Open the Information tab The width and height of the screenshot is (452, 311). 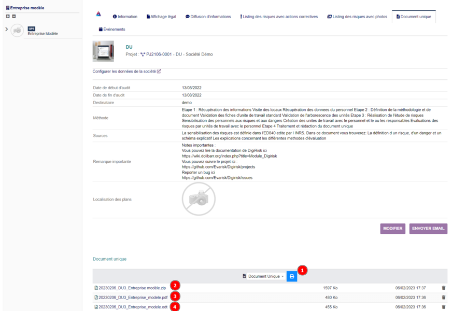[x=125, y=17]
